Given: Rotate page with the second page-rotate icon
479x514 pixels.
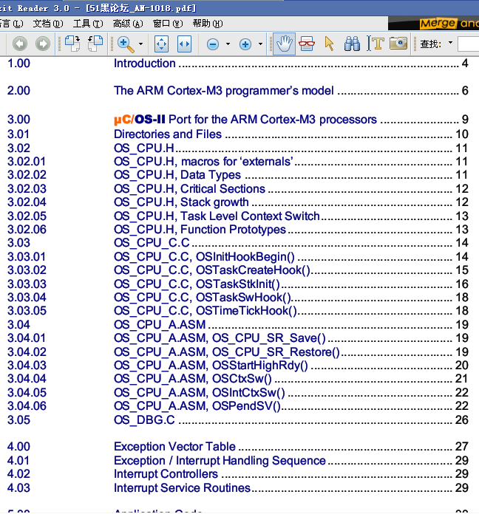Looking at the screenshot, I should point(95,44).
